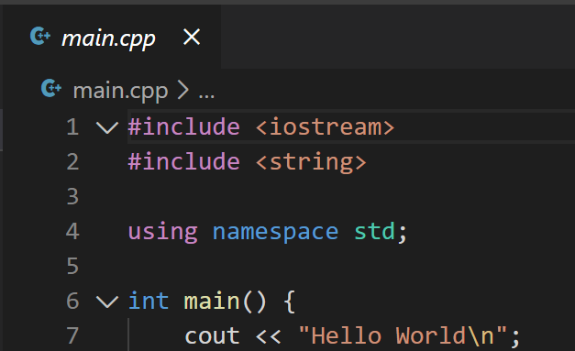The height and width of the screenshot is (351, 575).
Task: Click the std identifier on line 4
Action: pyautogui.click(x=374, y=231)
